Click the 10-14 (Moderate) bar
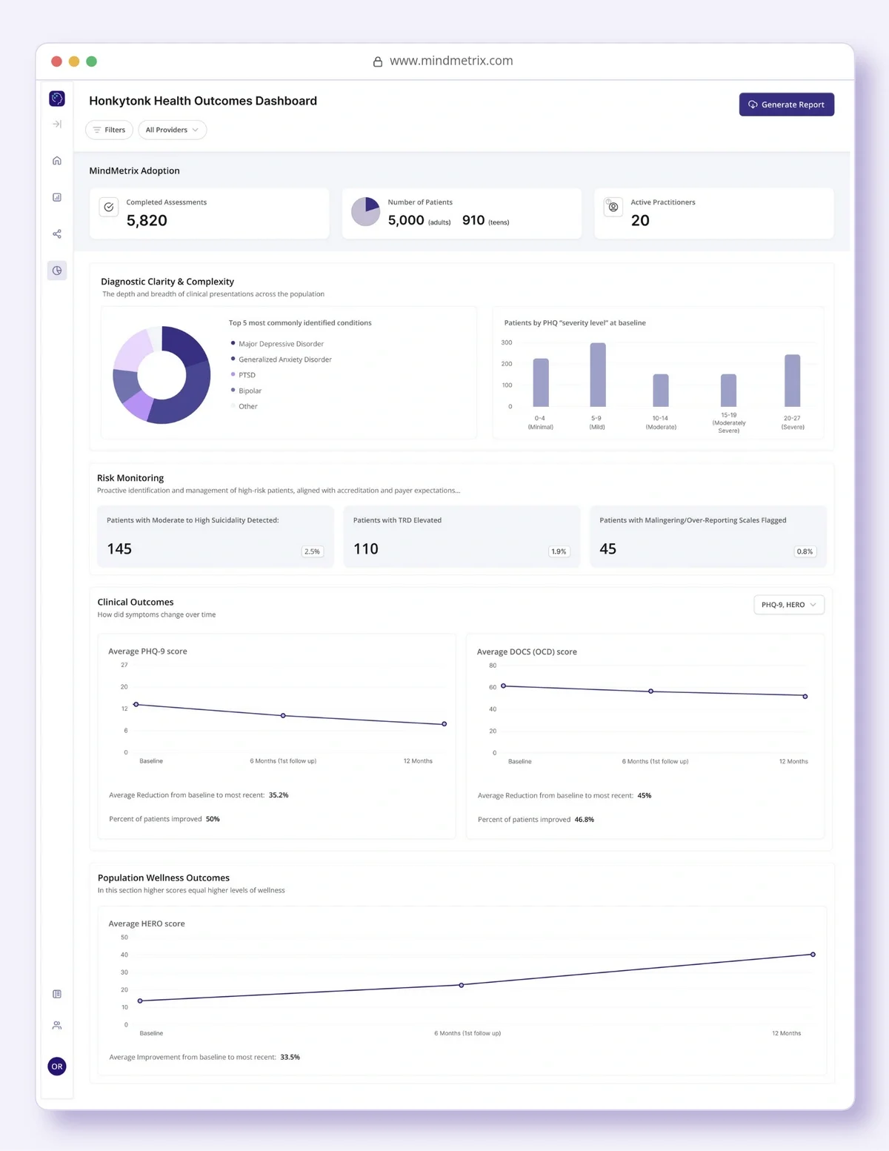 point(661,391)
